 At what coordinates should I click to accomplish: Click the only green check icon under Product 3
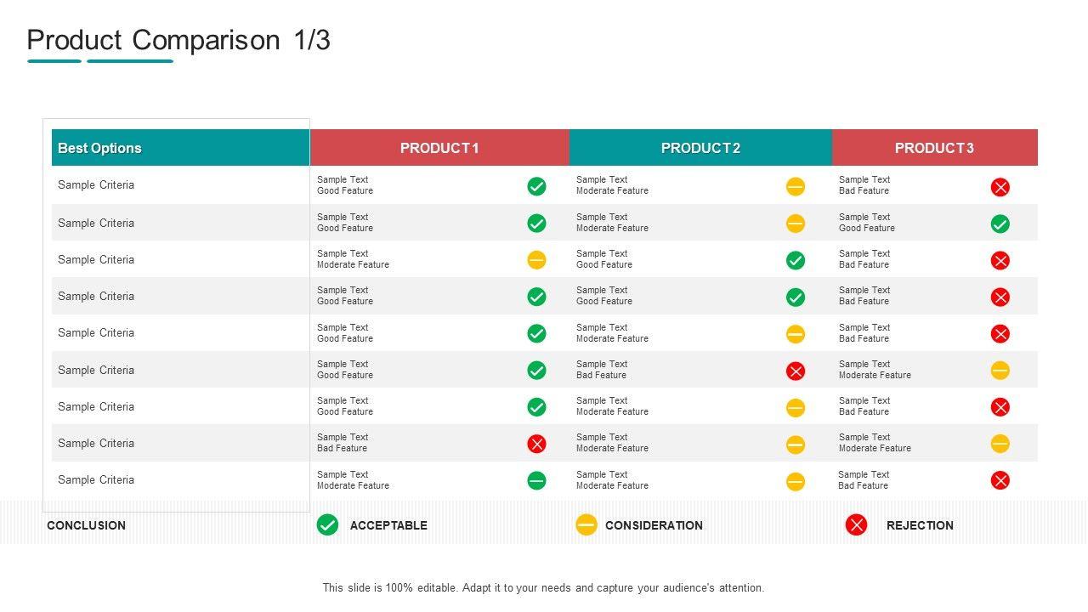click(1000, 224)
